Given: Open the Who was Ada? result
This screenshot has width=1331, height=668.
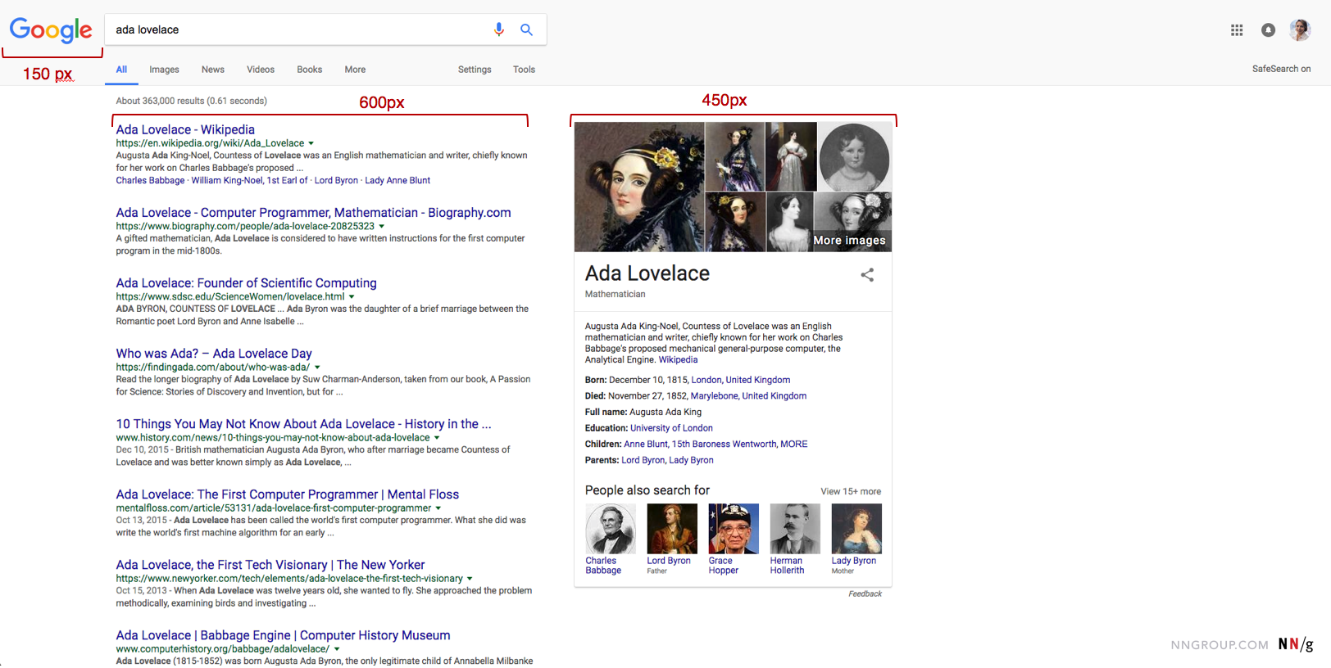Looking at the screenshot, I should (214, 354).
